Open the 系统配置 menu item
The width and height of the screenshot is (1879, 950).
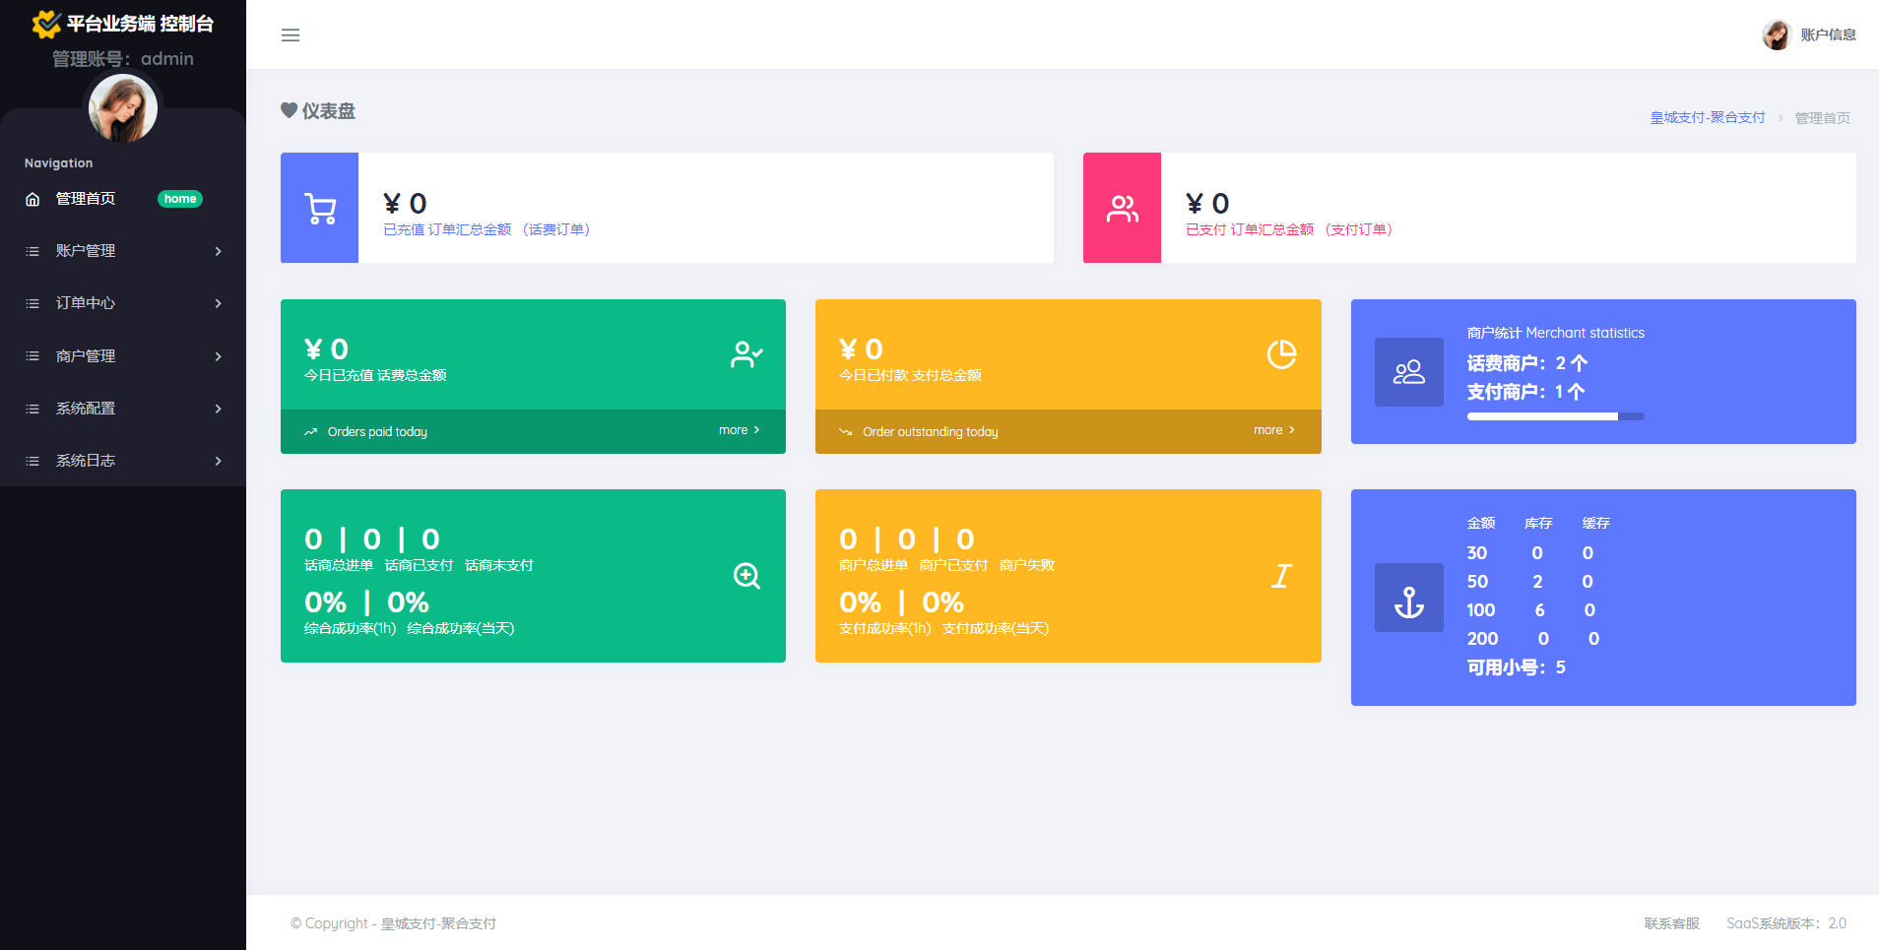tap(86, 409)
